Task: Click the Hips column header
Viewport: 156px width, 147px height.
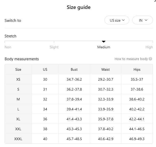Action: [x=137, y=69]
